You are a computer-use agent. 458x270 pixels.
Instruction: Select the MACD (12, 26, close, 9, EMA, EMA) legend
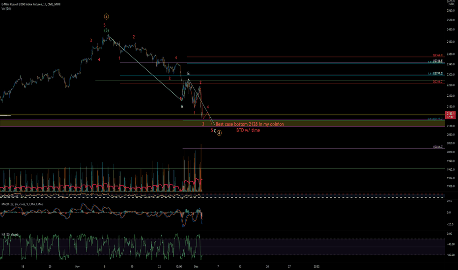(x=22, y=204)
